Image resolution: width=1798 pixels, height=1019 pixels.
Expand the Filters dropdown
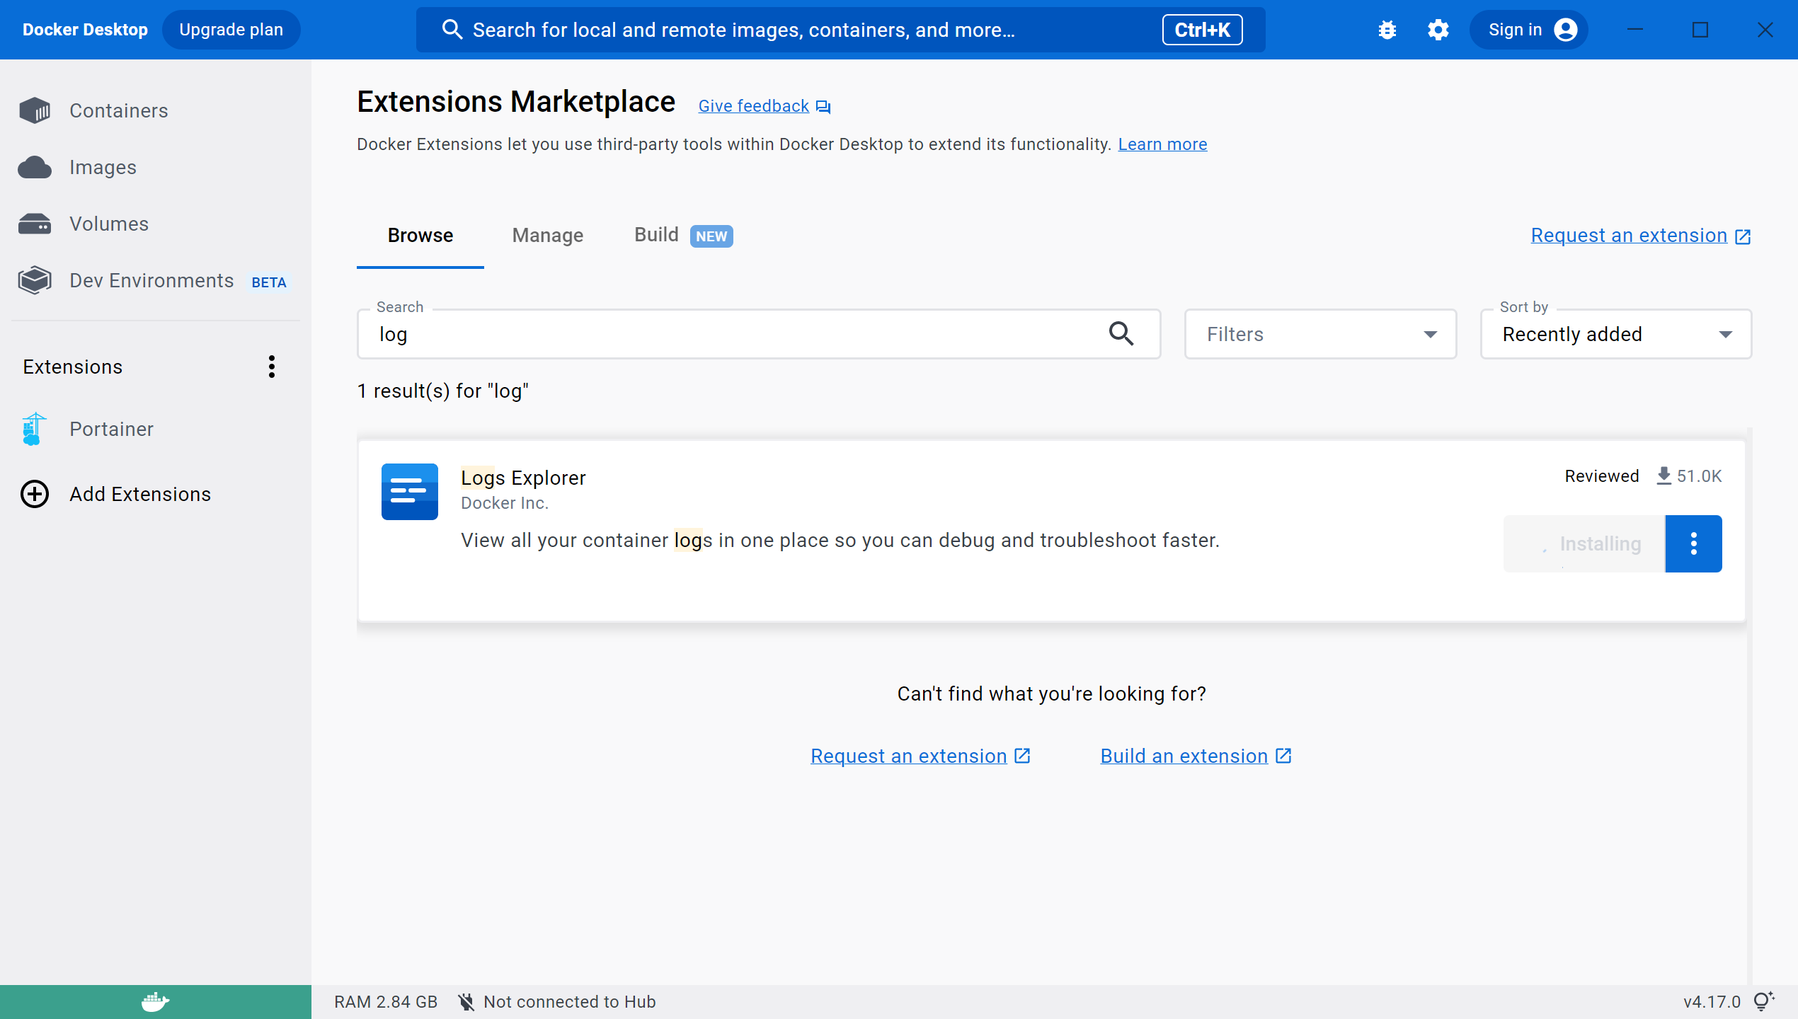[1320, 334]
